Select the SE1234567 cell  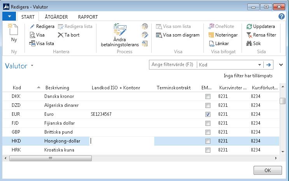tap(101, 114)
